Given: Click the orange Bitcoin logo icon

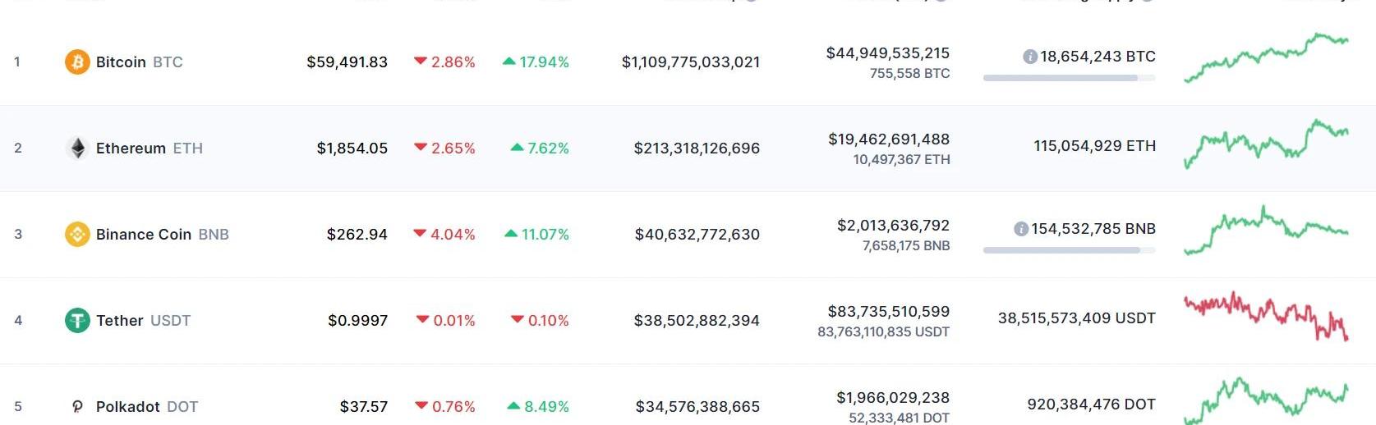Looking at the screenshot, I should click(x=77, y=62).
